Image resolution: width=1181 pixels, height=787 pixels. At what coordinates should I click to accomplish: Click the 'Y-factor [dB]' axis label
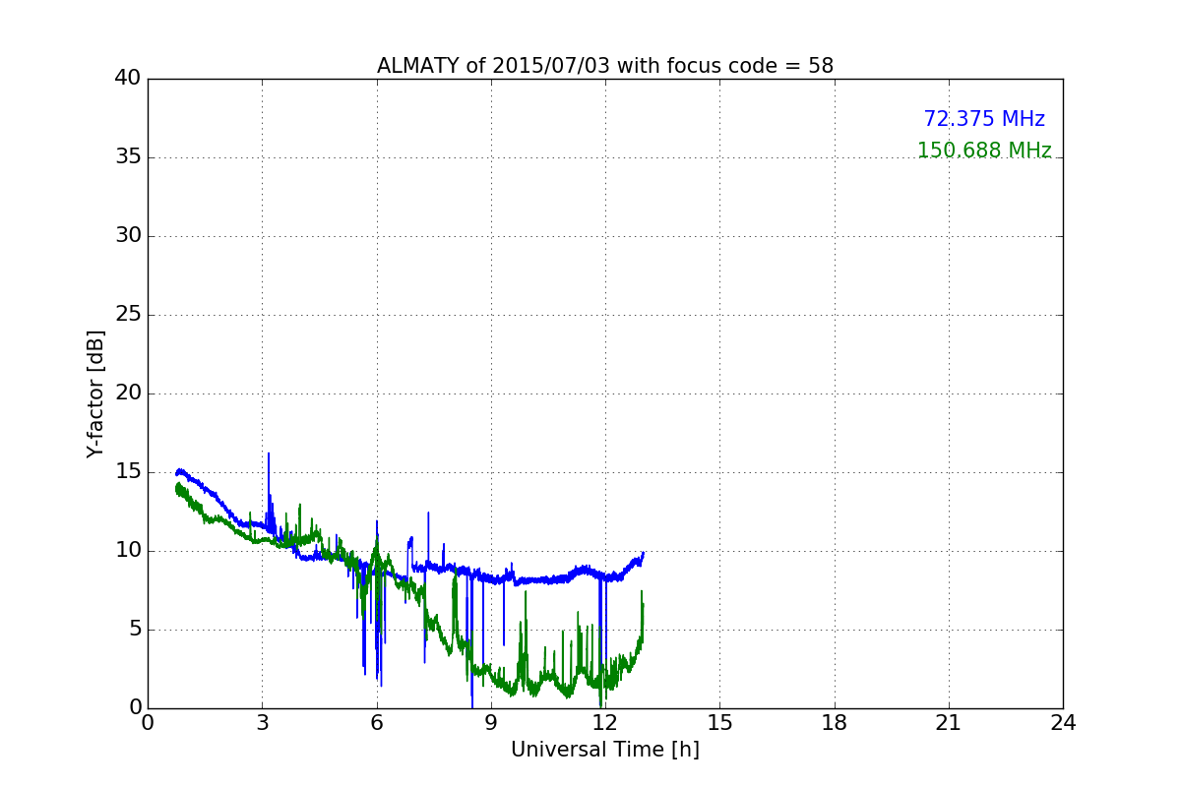click(95, 393)
